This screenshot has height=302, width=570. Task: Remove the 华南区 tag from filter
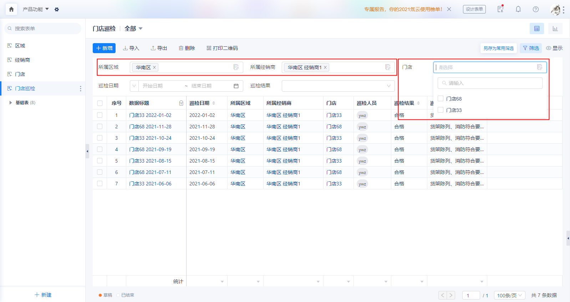154,67
